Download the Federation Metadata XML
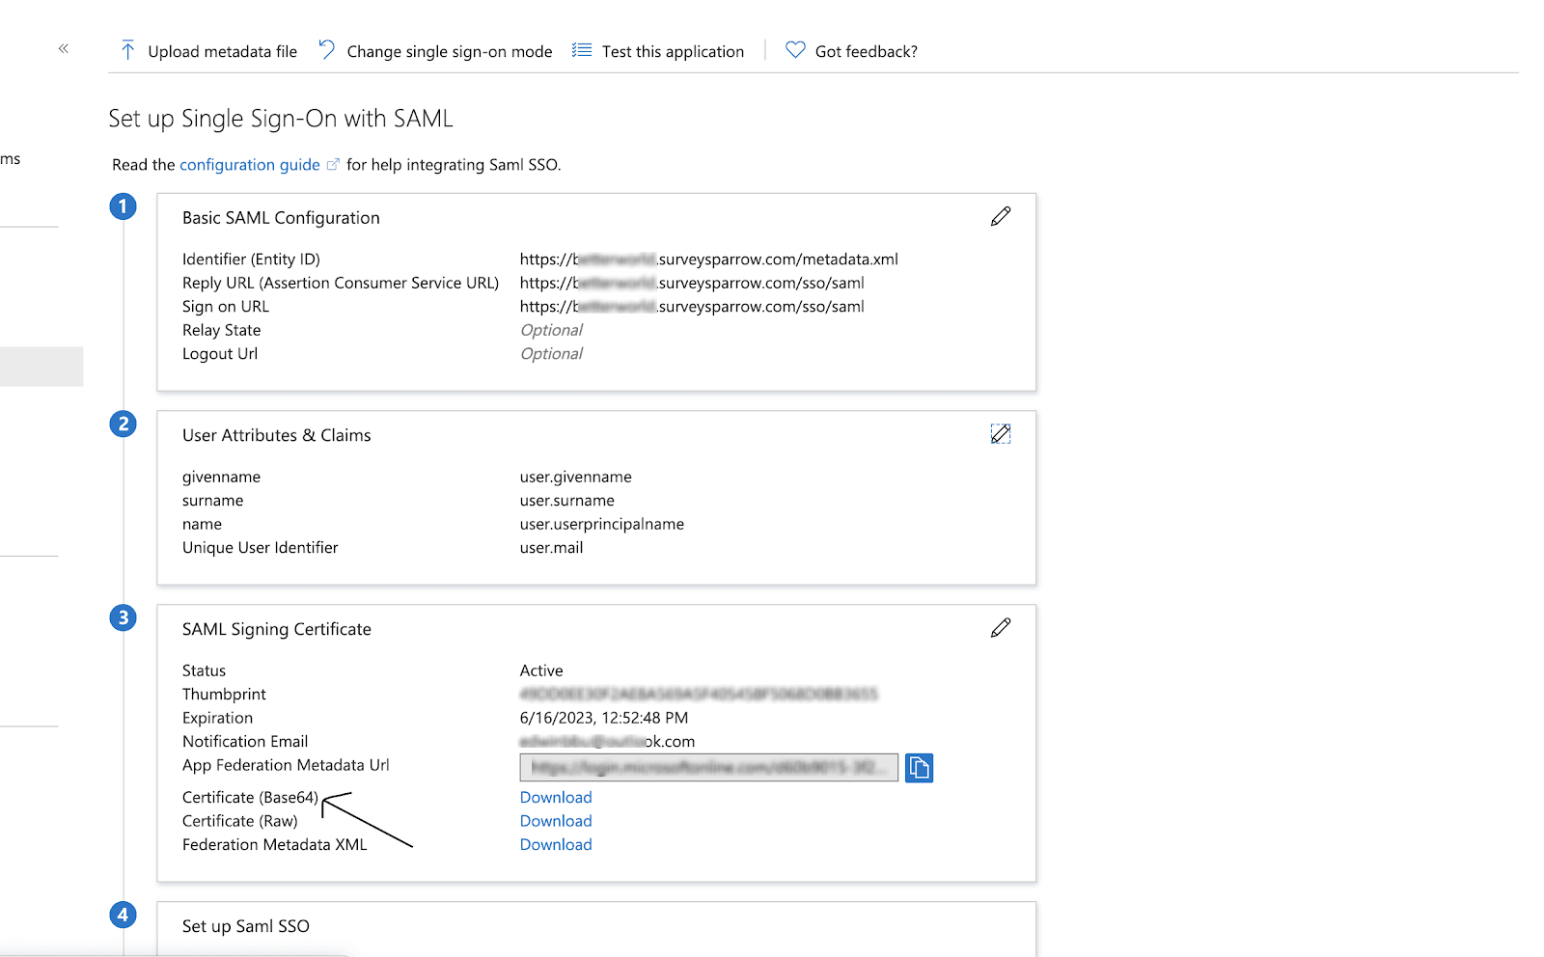The width and height of the screenshot is (1544, 957). pos(556,845)
